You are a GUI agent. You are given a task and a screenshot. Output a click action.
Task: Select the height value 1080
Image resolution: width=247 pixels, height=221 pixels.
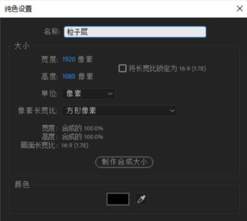69,76
